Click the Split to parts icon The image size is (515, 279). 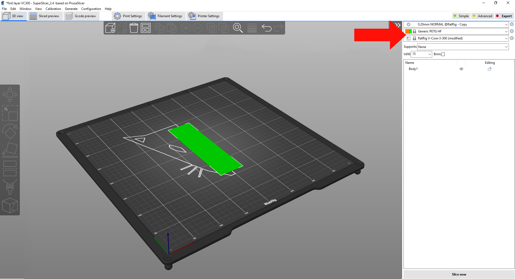pos(224,28)
